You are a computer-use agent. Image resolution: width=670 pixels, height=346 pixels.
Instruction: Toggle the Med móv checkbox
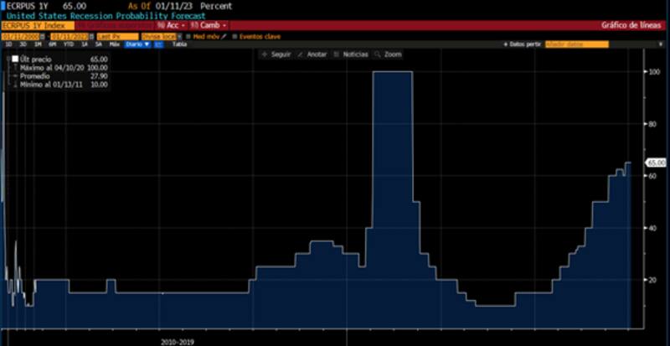coord(188,36)
